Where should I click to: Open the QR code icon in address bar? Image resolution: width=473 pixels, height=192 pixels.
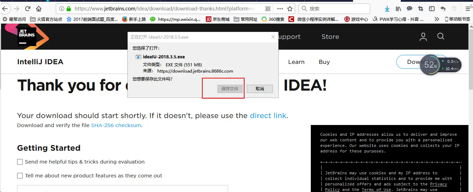click(x=268, y=9)
